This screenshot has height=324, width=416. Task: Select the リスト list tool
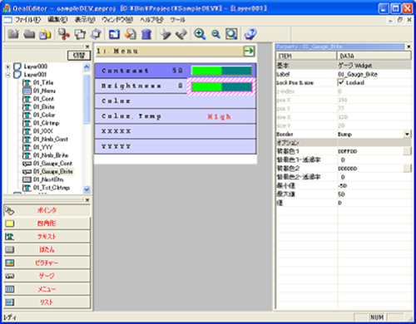47,302
